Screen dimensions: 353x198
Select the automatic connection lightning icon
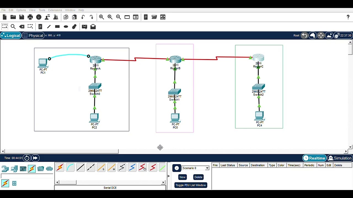(60, 167)
